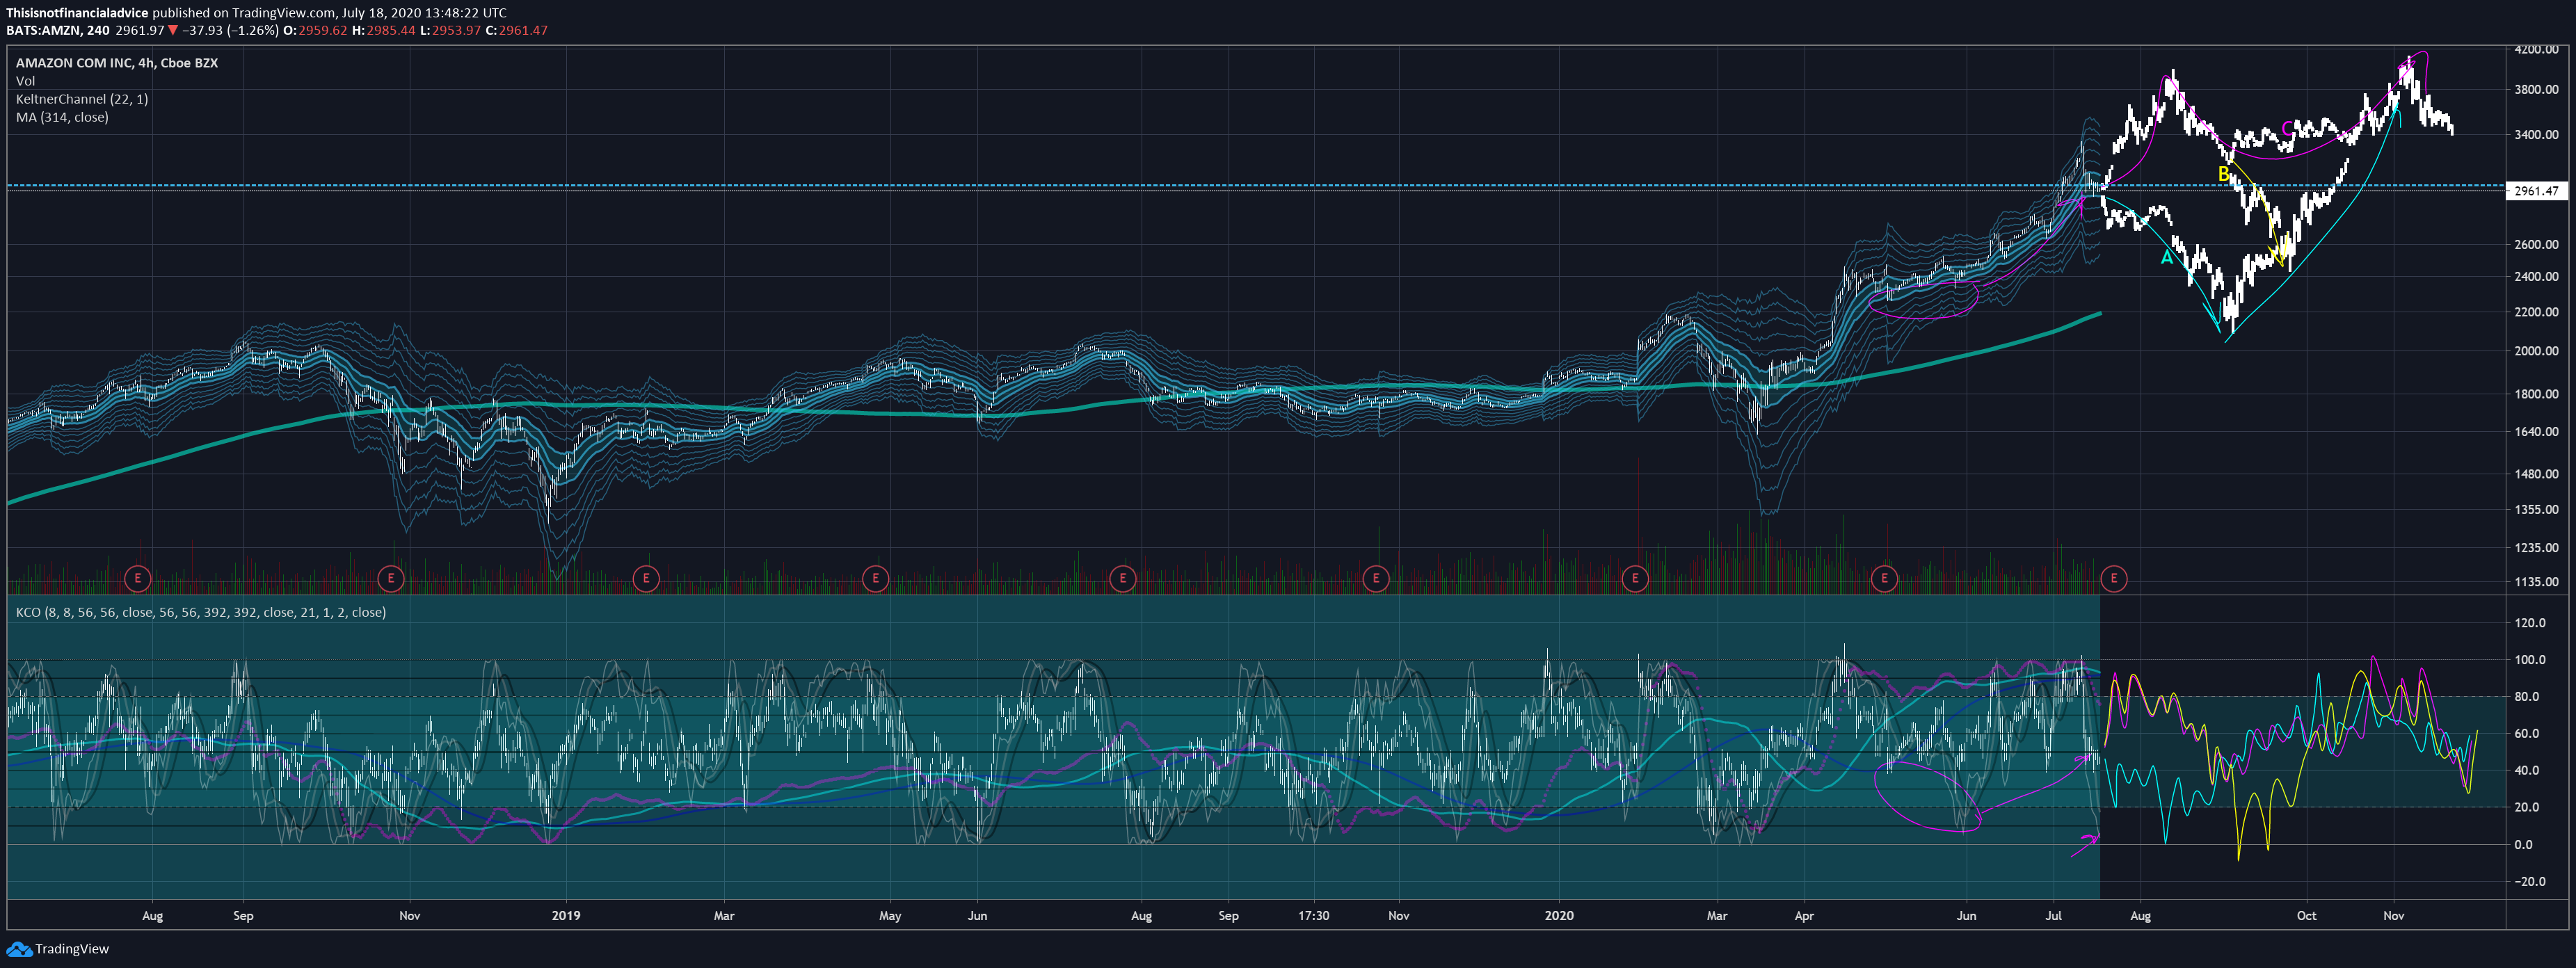This screenshot has height=968, width=2576.
Task: Click the 2020 label on the time axis
Action: click(x=1558, y=915)
